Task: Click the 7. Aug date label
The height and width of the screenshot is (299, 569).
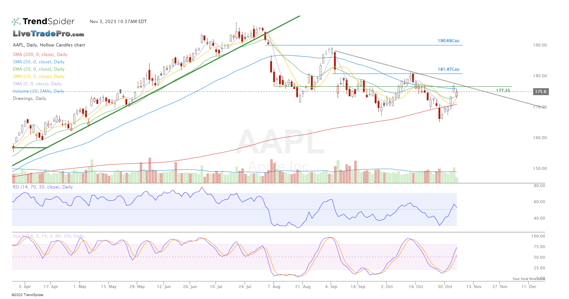Action: tap(274, 287)
